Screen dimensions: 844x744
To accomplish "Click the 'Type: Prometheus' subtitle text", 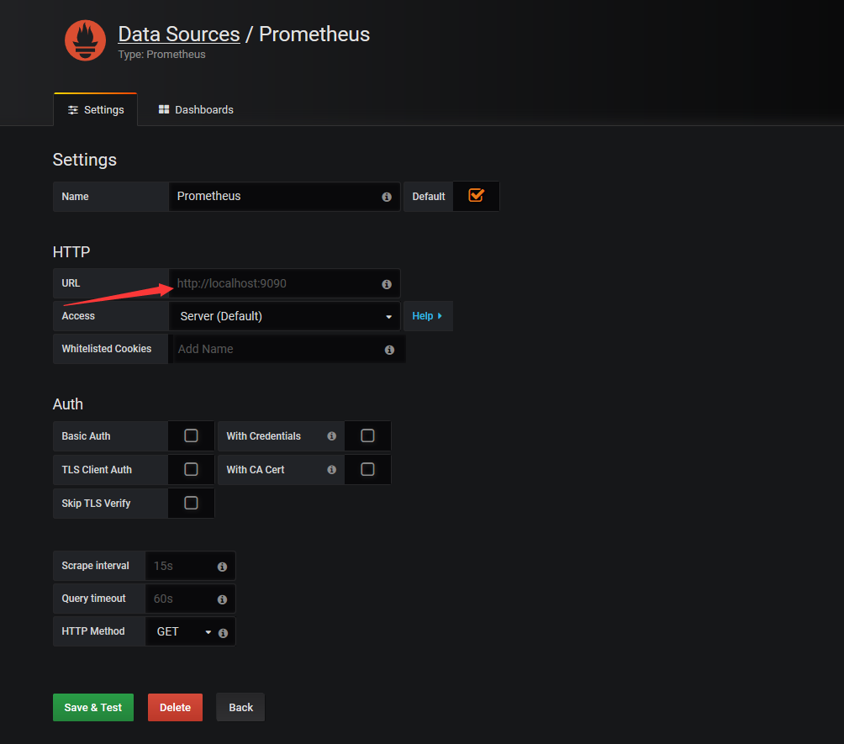I will click(x=161, y=55).
